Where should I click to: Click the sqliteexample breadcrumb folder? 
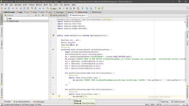(x=81, y=12)
